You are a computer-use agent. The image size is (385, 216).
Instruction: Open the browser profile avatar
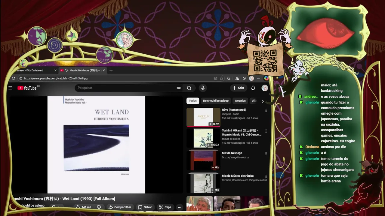251,78
